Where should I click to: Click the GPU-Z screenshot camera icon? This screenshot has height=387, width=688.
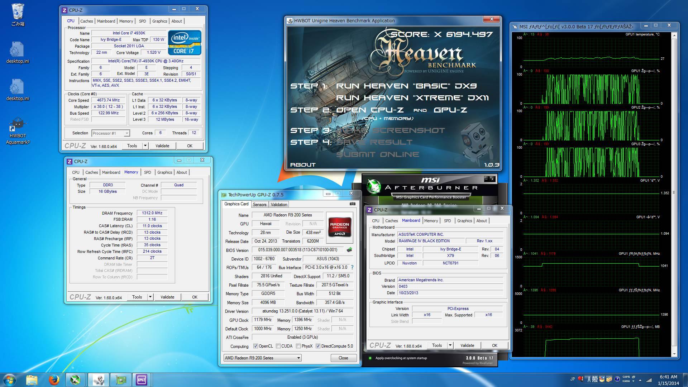click(x=353, y=204)
